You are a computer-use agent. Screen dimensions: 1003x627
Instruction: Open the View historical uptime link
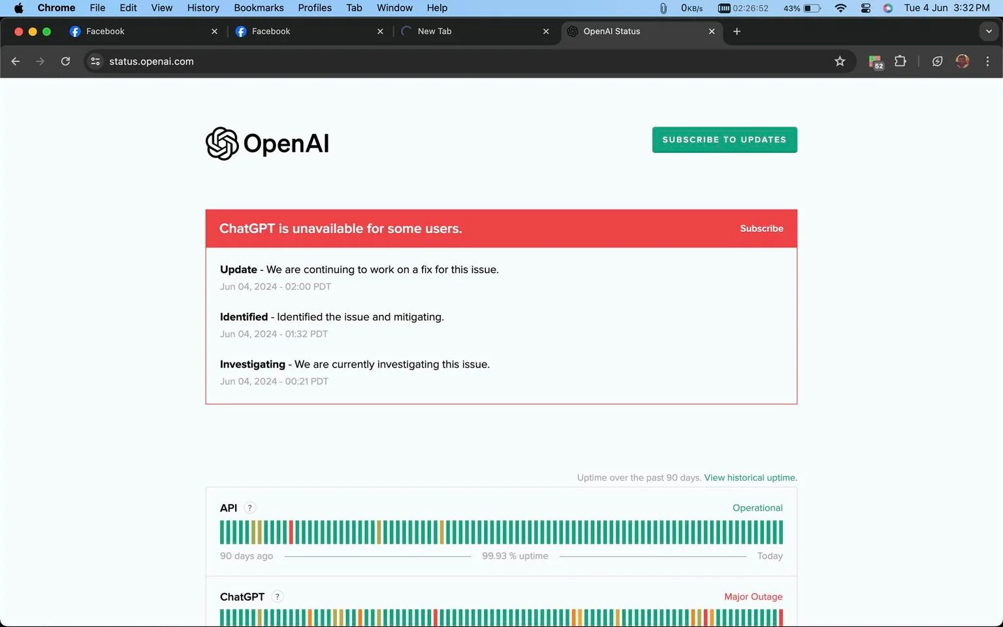[x=750, y=477]
